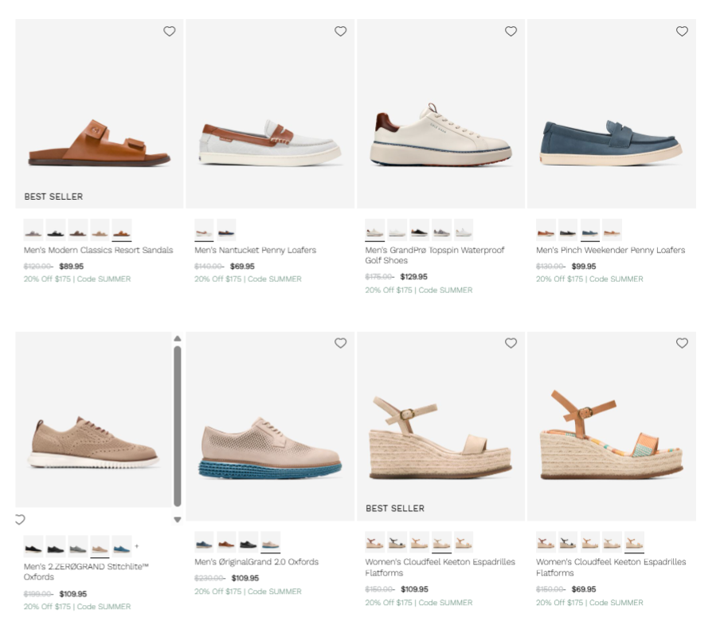Favorite the GrandPrø Topspin Waterproof Golf Shoes

coord(511,31)
